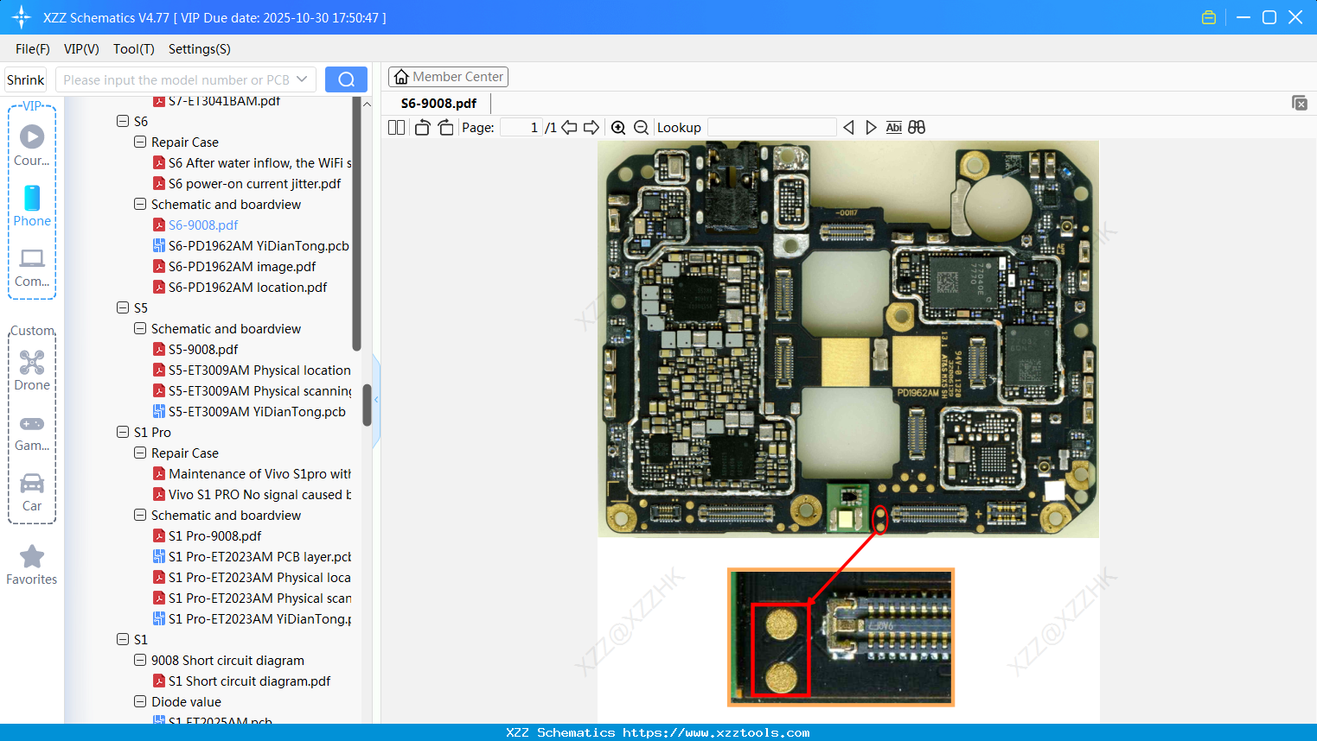Find previous lookup result
The width and height of the screenshot is (1317, 741).
(x=848, y=128)
